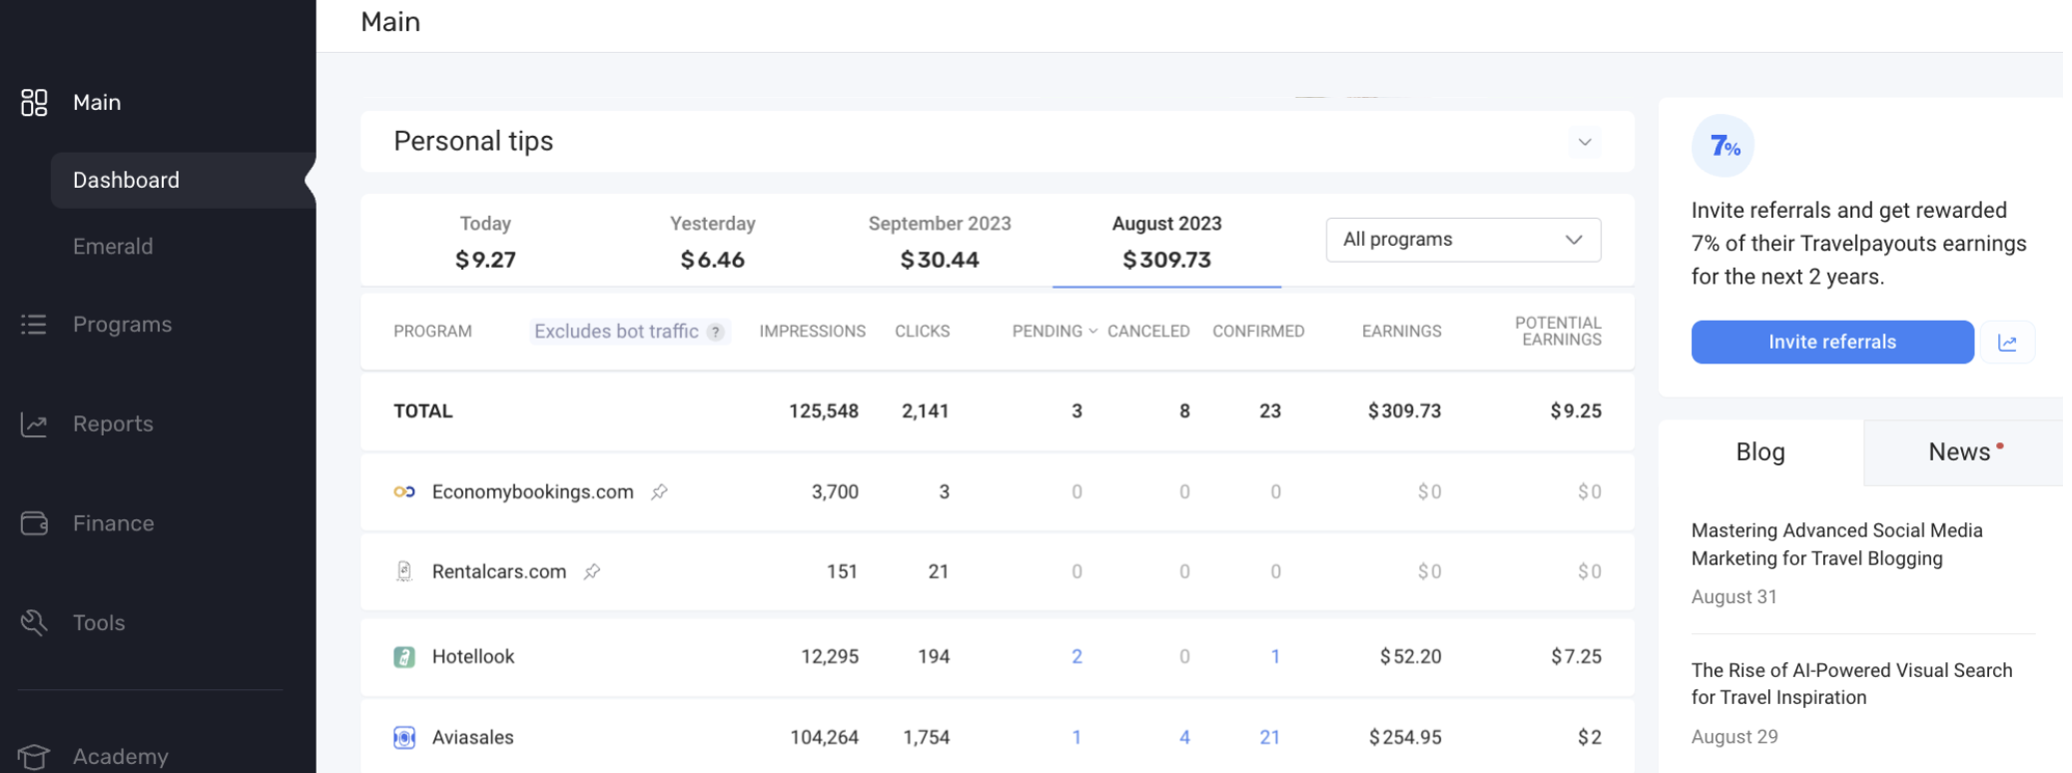Switch to the Blog tab
2072x773 pixels.
pos(1760,452)
